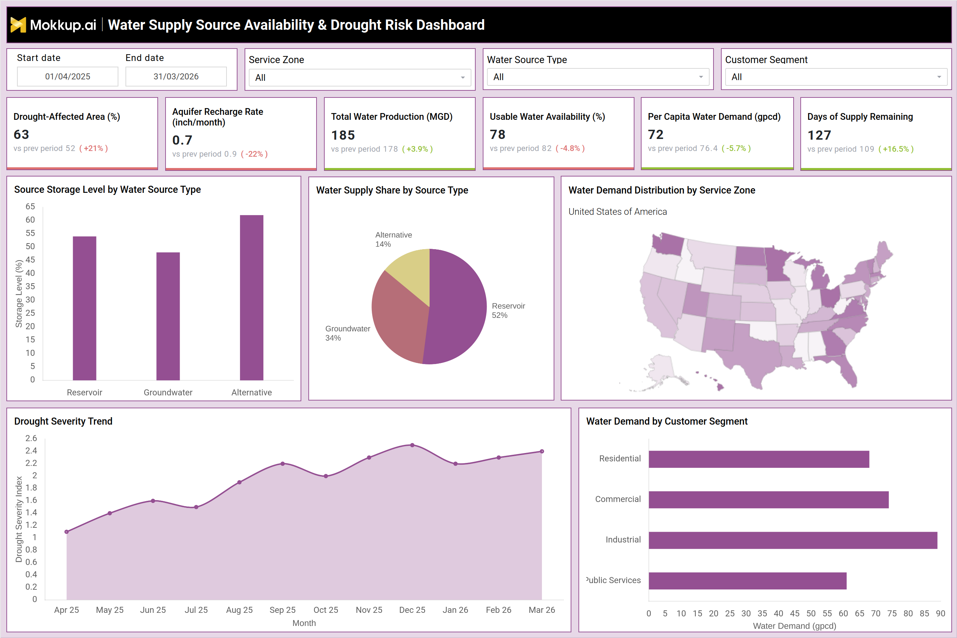Click the Feb 26 trend data point
The width and height of the screenshot is (957, 638).
click(x=499, y=458)
